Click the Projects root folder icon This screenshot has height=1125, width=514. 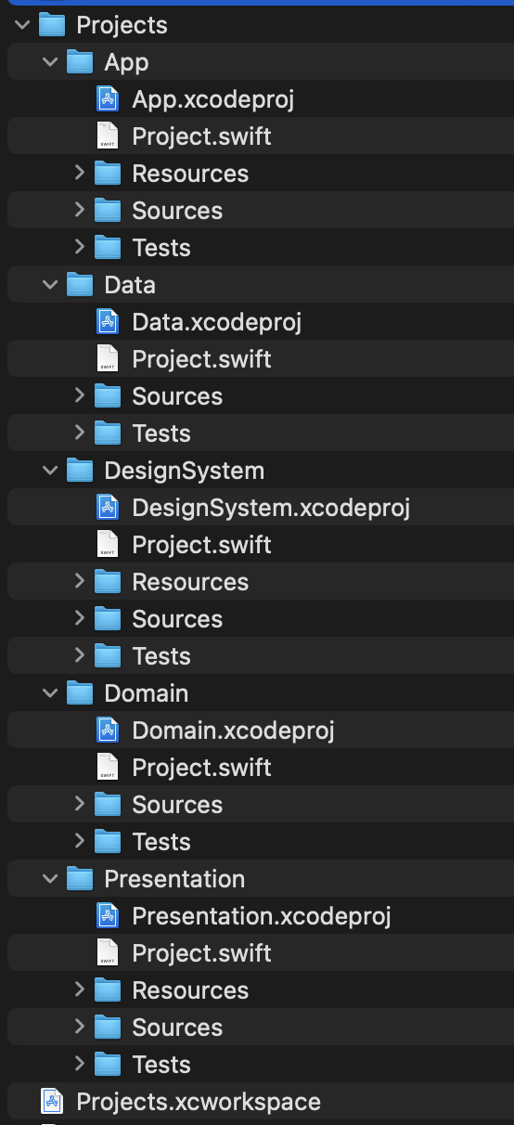(52, 24)
